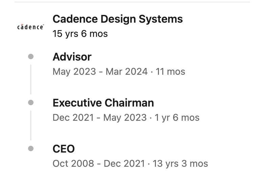
Task: Click the CEO end date "Dec 2021"
Action: point(124,164)
